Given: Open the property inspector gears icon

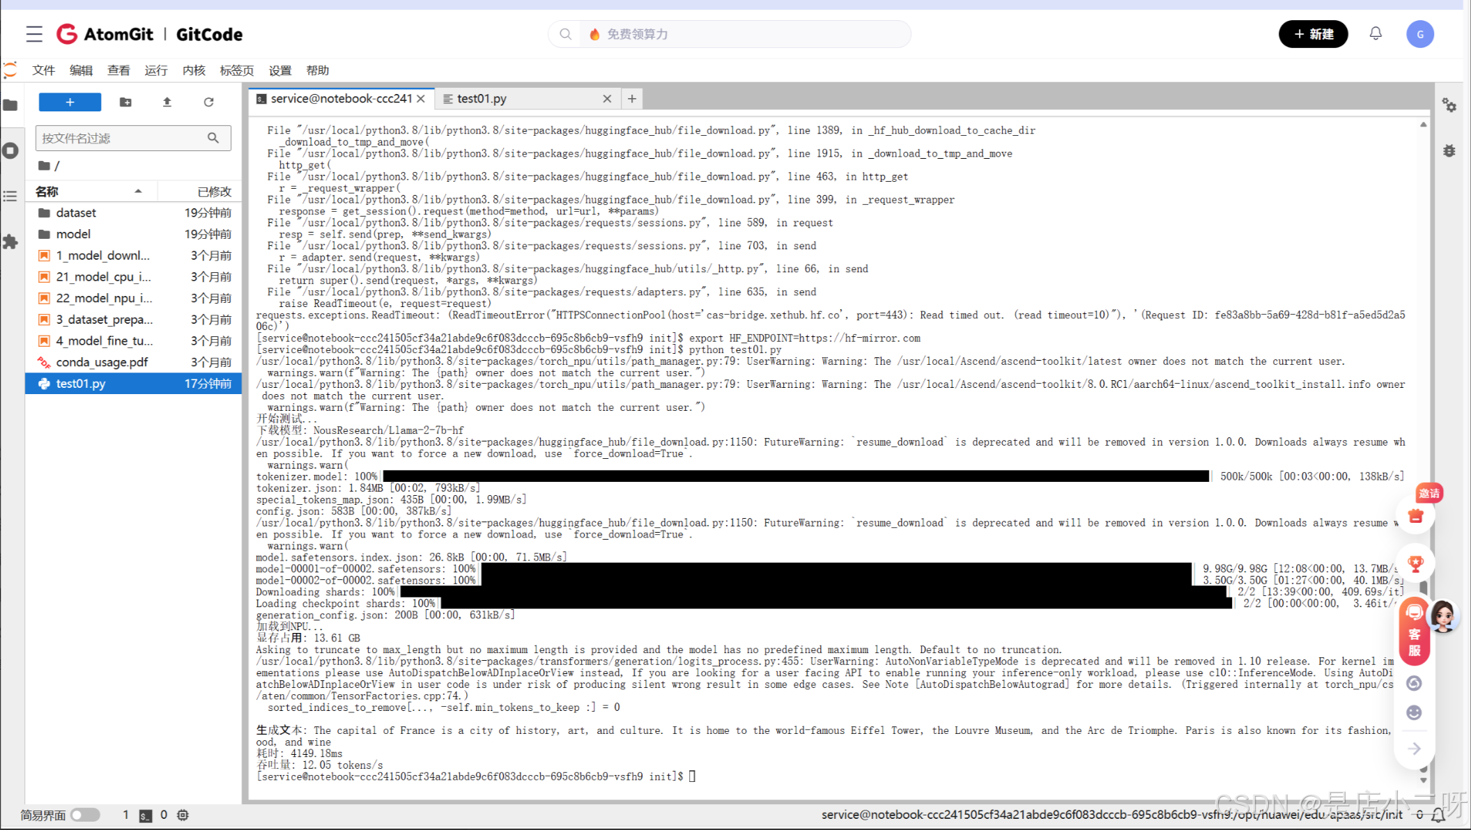Looking at the screenshot, I should [1449, 105].
